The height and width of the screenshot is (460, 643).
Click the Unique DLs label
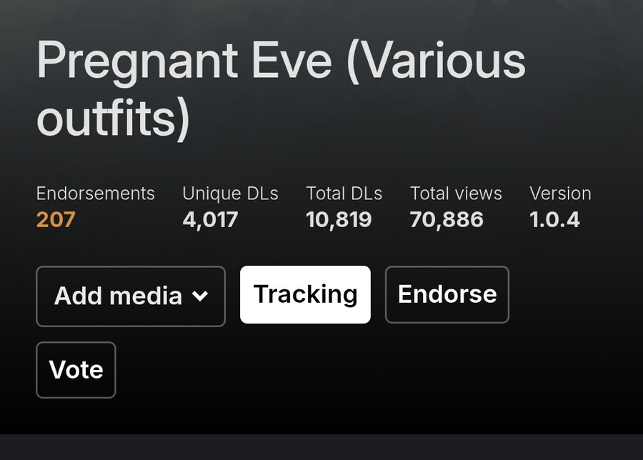tap(231, 194)
